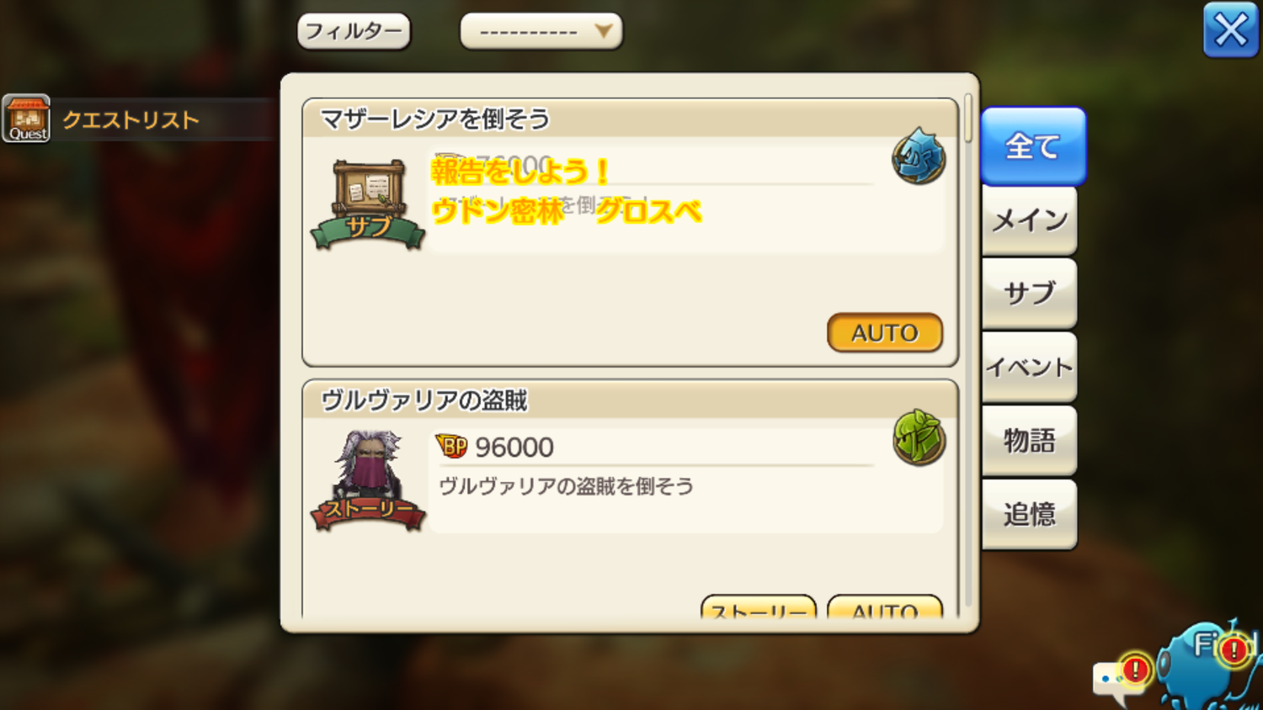
Task: Expand the dashed filter dropdown
Action: 541,31
